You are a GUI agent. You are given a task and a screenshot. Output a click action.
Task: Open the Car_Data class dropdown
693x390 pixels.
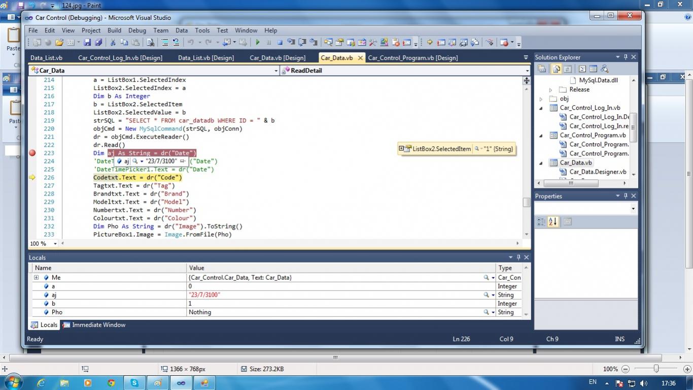(276, 71)
